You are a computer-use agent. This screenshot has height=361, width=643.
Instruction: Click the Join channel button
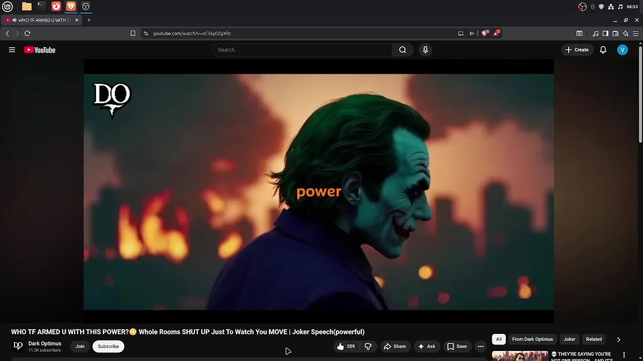80,346
